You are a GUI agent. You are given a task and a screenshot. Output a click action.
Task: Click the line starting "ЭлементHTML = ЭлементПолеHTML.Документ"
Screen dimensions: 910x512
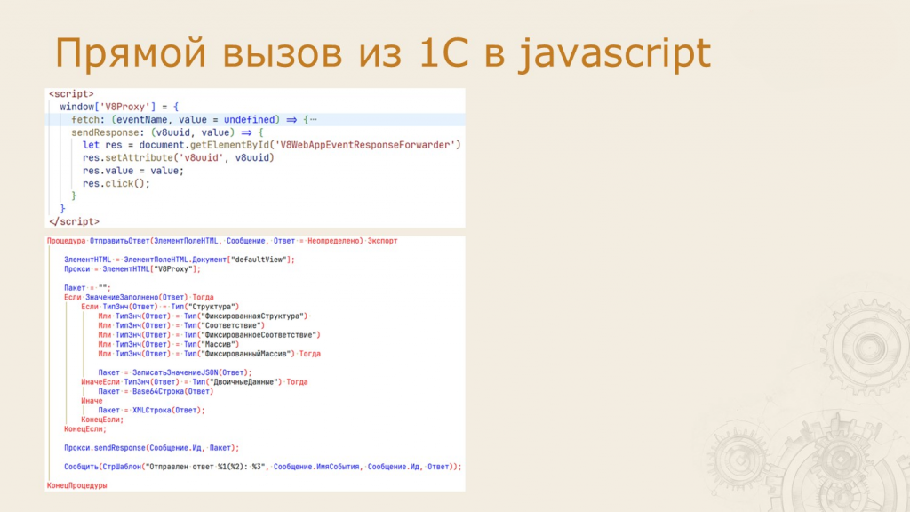180,260
